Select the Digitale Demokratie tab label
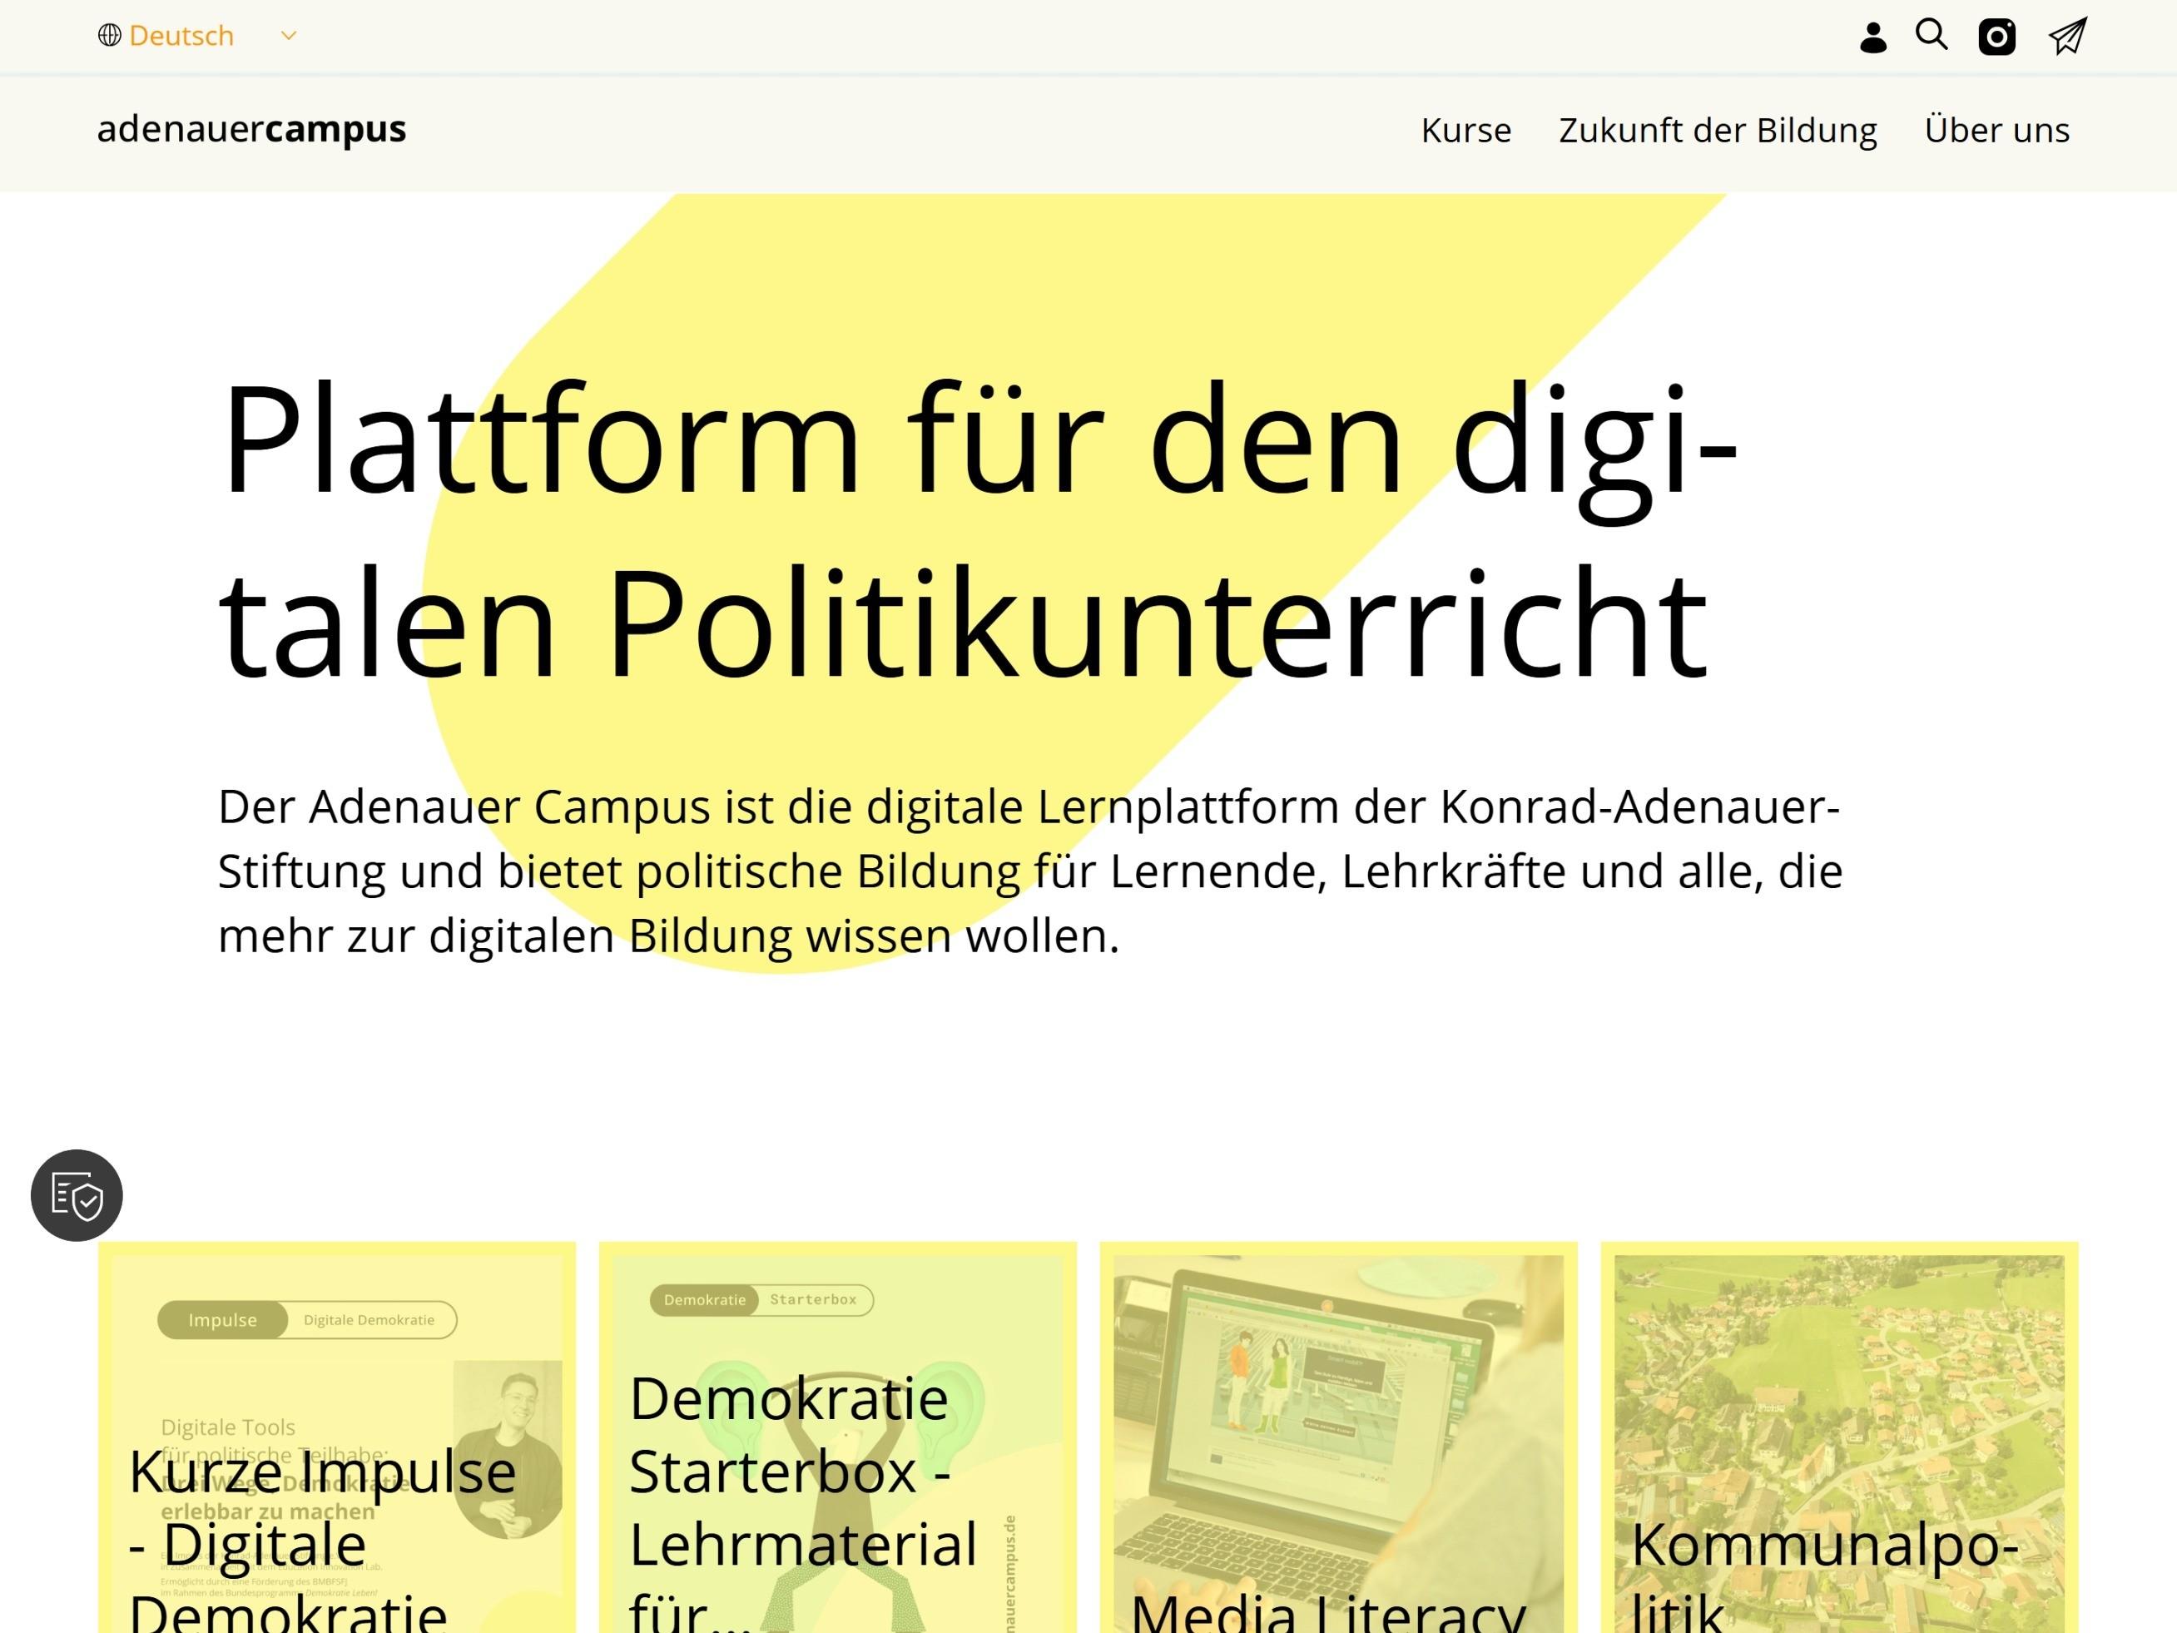2177x1633 pixels. tap(368, 1320)
